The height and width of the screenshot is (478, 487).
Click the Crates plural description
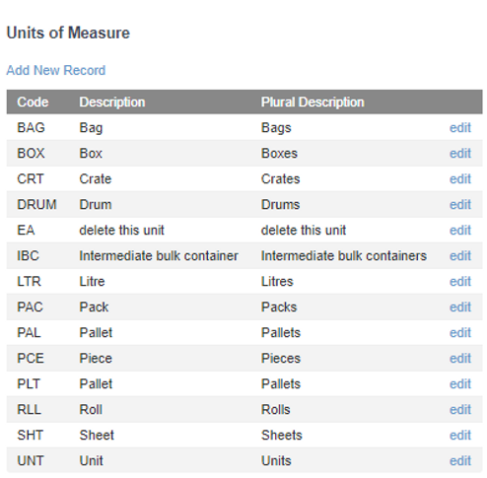pyautogui.click(x=280, y=178)
